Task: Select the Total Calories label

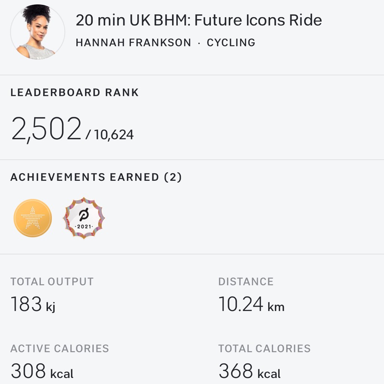Action: [x=264, y=348]
